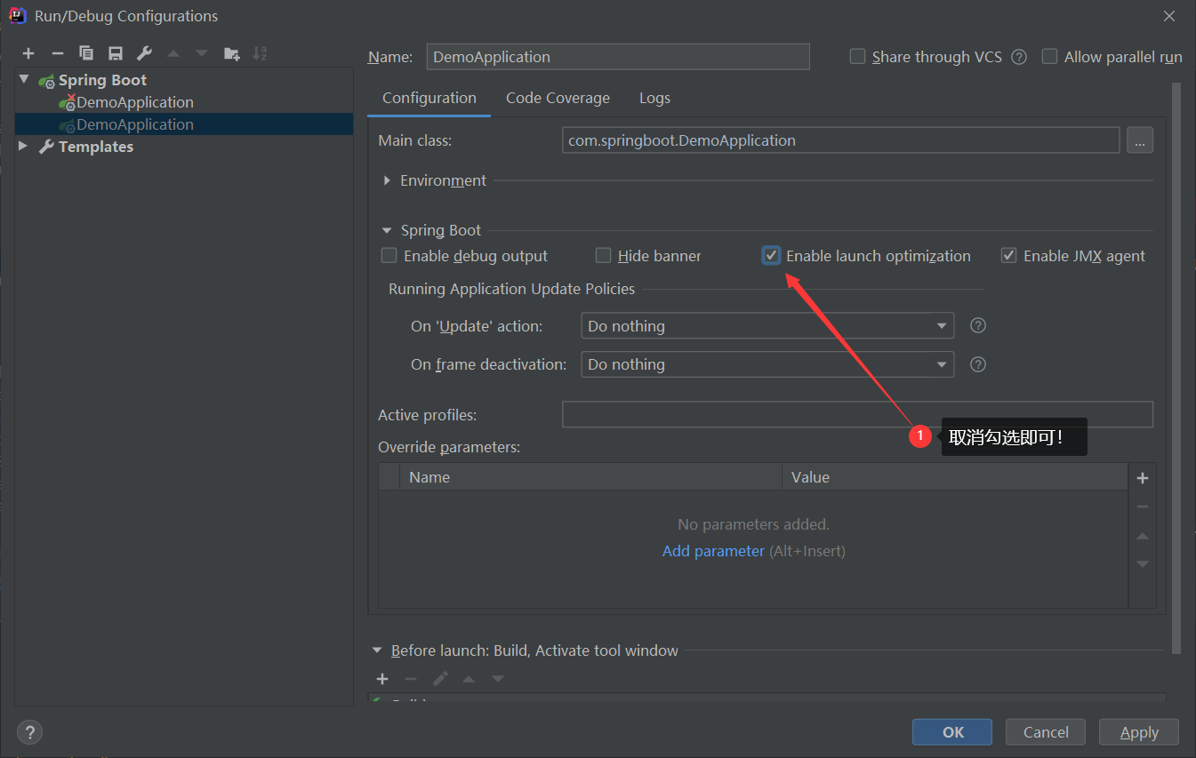This screenshot has width=1196, height=758.
Task: Switch to the Code Coverage tab
Action: coord(558,98)
